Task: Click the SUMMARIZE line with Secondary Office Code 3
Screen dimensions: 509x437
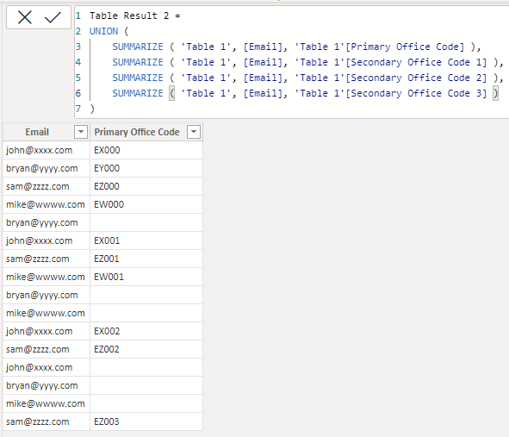Action: pyautogui.click(x=305, y=94)
